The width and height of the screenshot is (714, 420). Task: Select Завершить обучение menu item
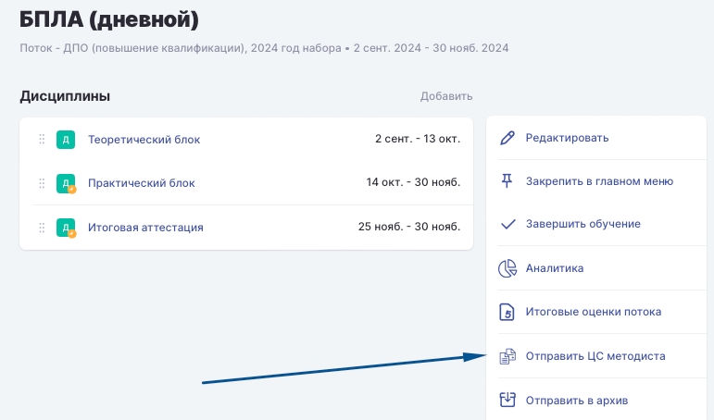coord(582,224)
